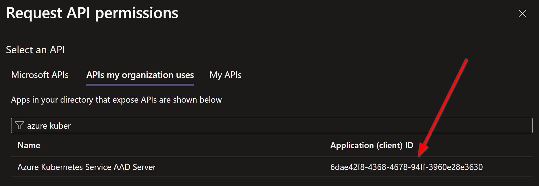Click the Name column header
Image resolution: width=539 pixels, height=186 pixels.
[x=29, y=145]
